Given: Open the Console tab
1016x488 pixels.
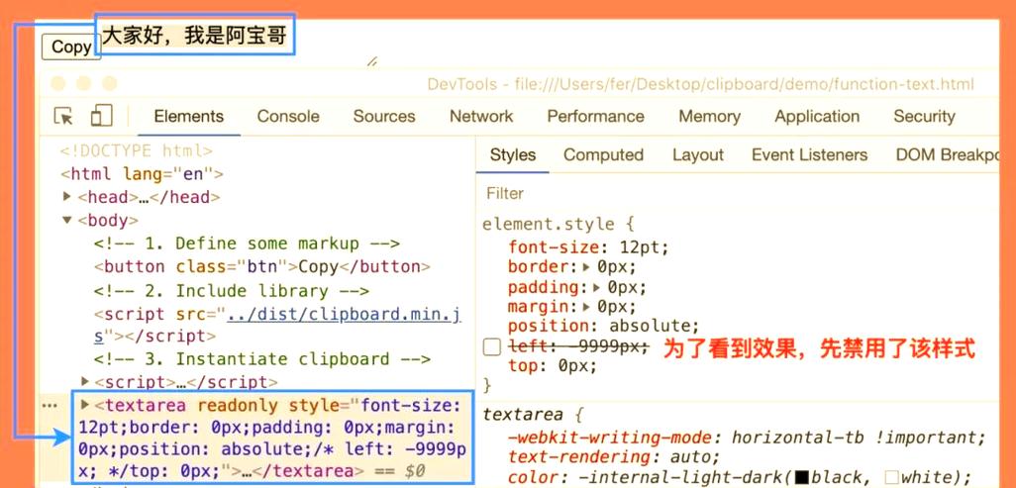Looking at the screenshot, I should coord(288,117).
